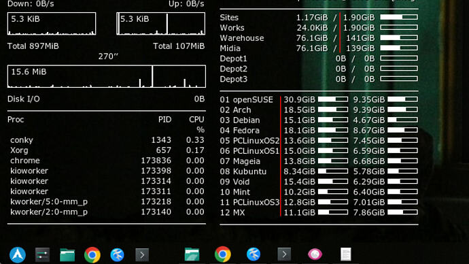Click the Up: 0B/s label
Screen dimensions: 469x264
pos(186,3)
